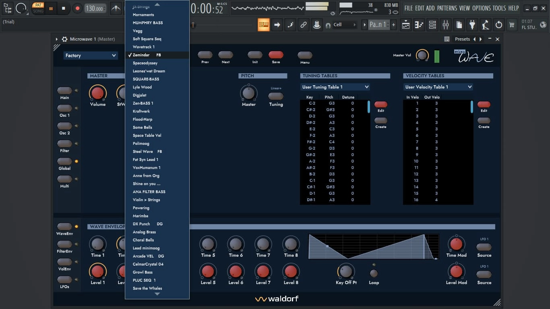
Task: Open the Factory bank dropdown
Action: tap(91, 56)
